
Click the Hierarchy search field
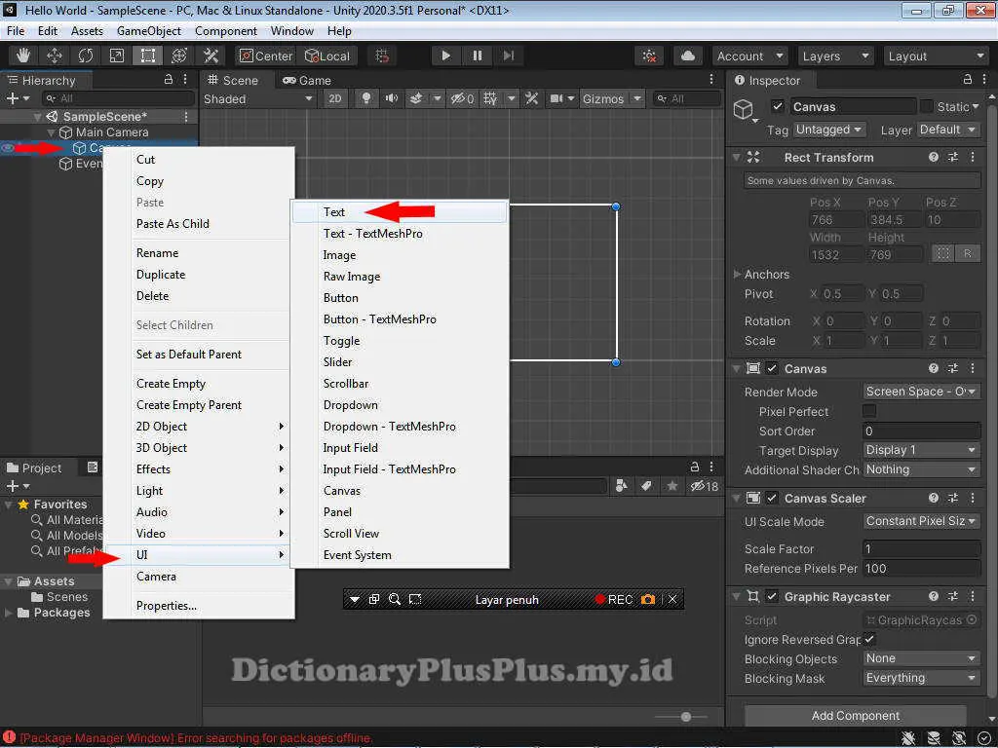118,98
